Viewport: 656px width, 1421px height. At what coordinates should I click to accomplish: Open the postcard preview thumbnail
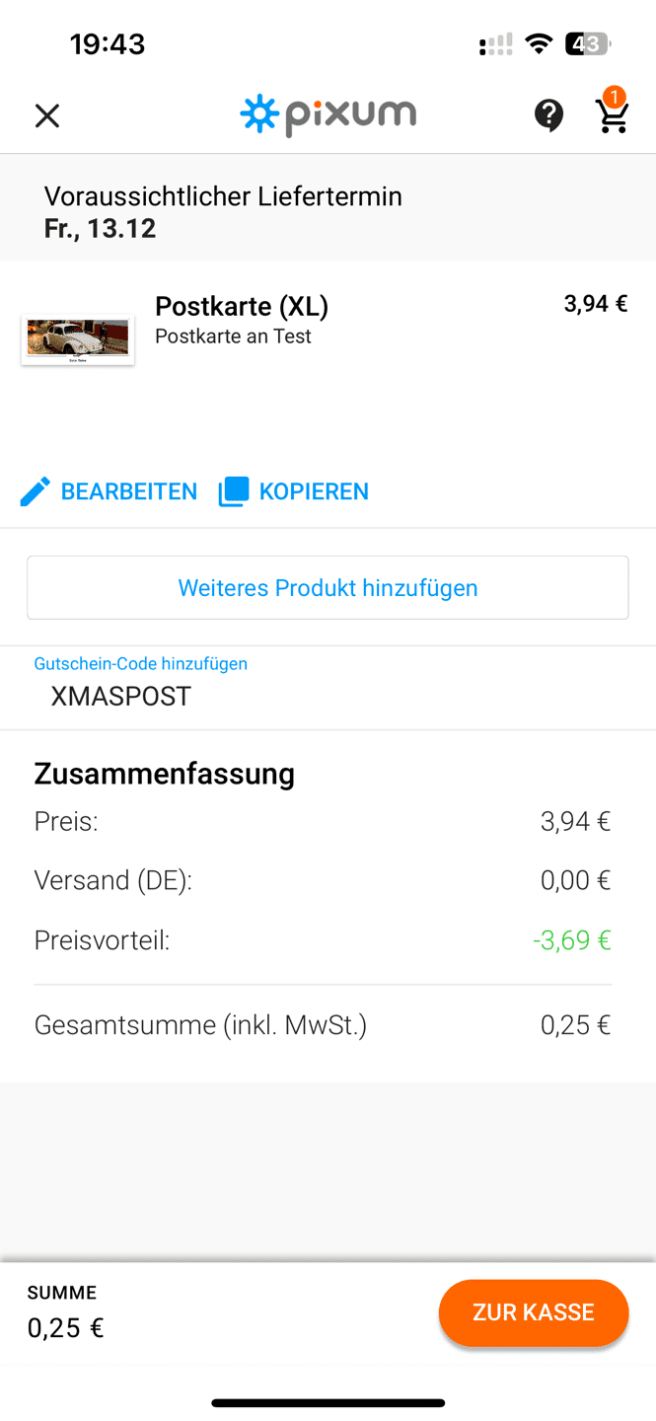78,340
